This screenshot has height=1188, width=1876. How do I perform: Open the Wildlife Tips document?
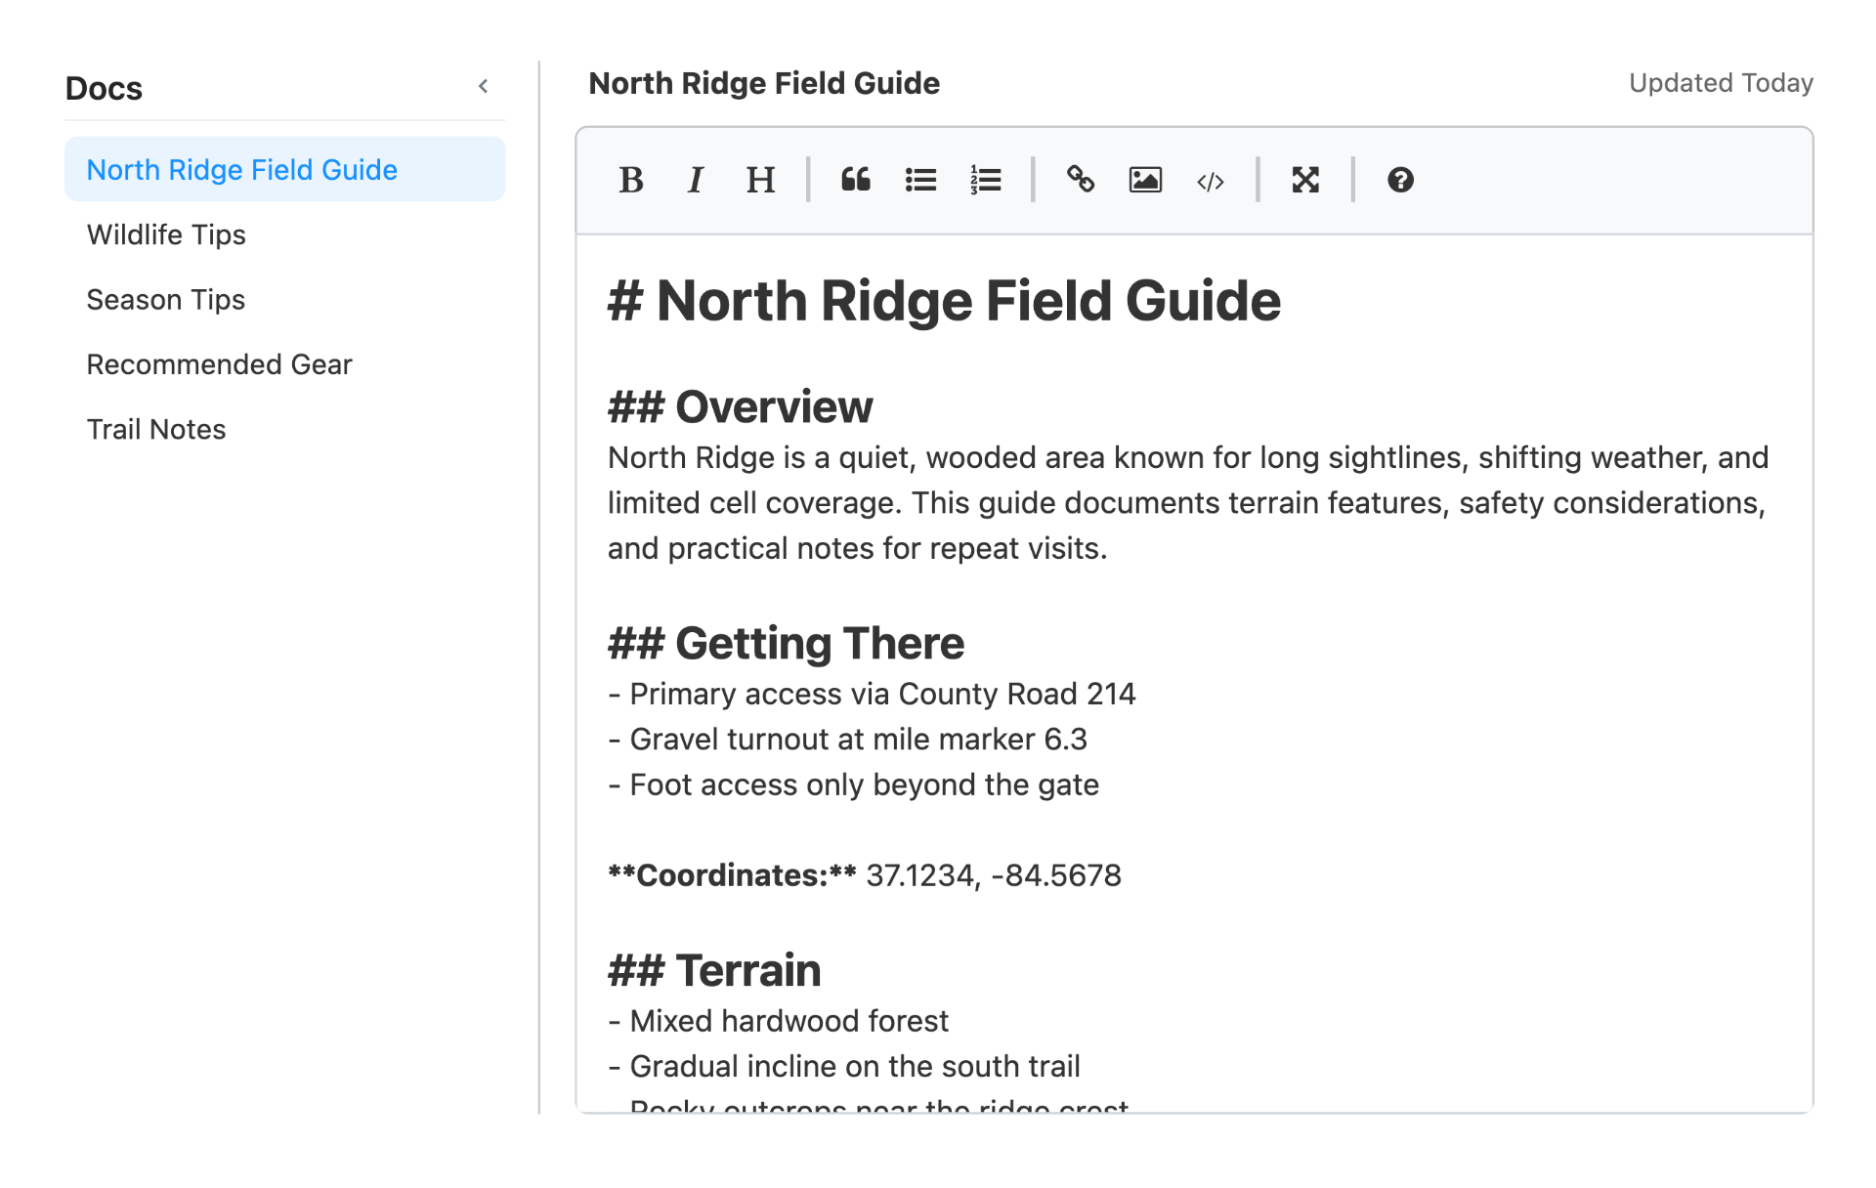(x=165, y=234)
